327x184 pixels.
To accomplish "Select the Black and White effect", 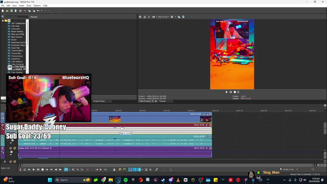I will [18, 34].
